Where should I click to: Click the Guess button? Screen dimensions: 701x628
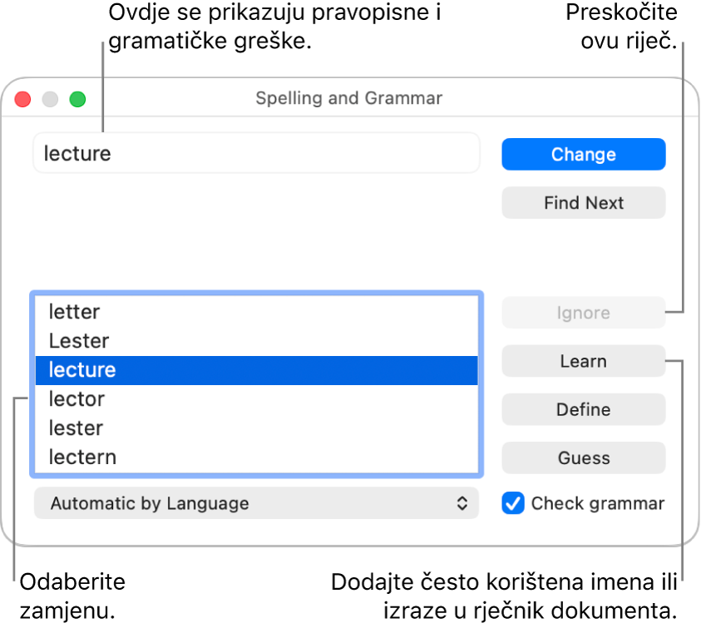click(583, 457)
